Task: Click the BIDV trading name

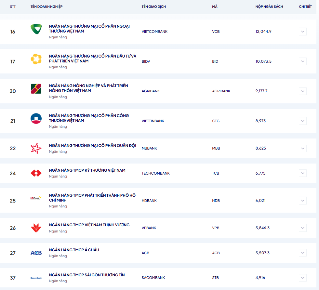Action: pos(146,61)
